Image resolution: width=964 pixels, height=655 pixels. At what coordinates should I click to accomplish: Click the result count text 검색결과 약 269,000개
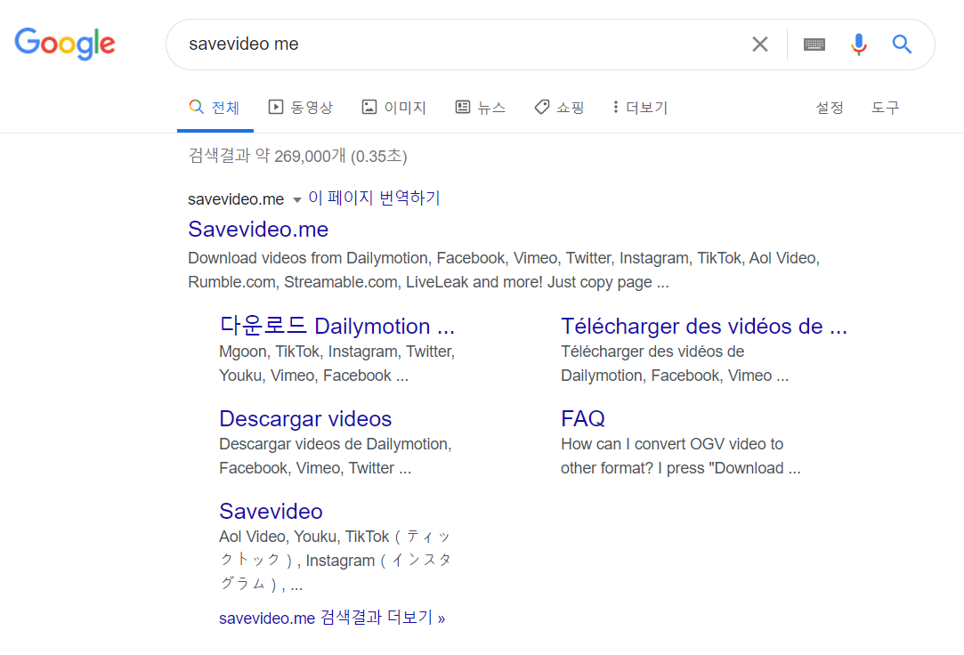pos(297,156)
